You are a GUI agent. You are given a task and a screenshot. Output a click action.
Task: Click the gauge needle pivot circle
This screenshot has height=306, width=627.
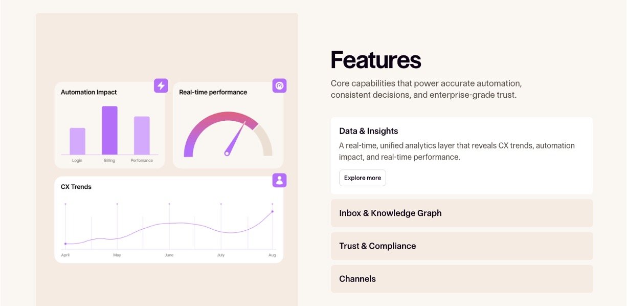[x=227, y=153]
